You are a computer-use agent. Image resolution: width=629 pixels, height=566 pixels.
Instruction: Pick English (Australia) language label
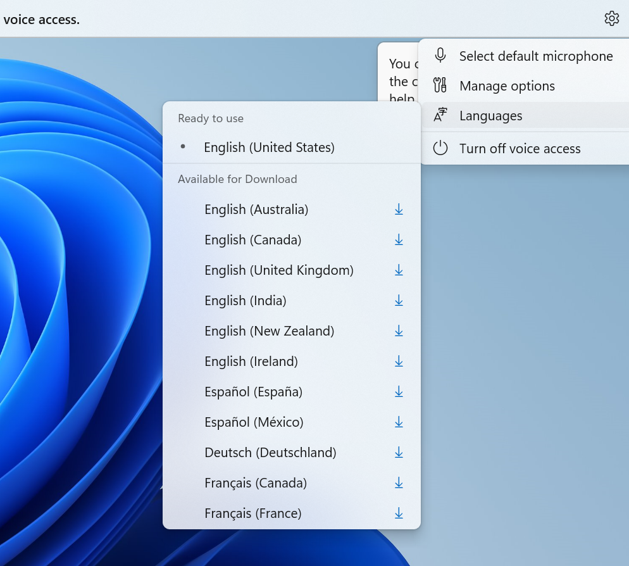(x=256, y=210)
